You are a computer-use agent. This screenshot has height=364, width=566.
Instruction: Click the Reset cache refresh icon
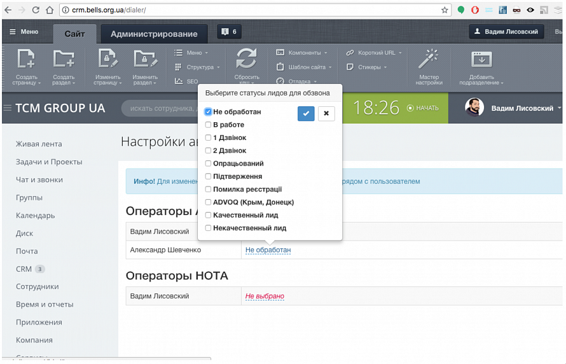(x=246, y=59)
